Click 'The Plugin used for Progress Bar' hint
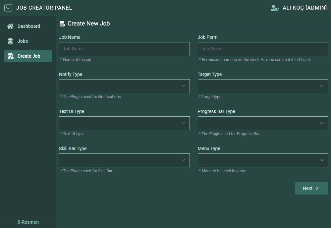 pos(229,134)
